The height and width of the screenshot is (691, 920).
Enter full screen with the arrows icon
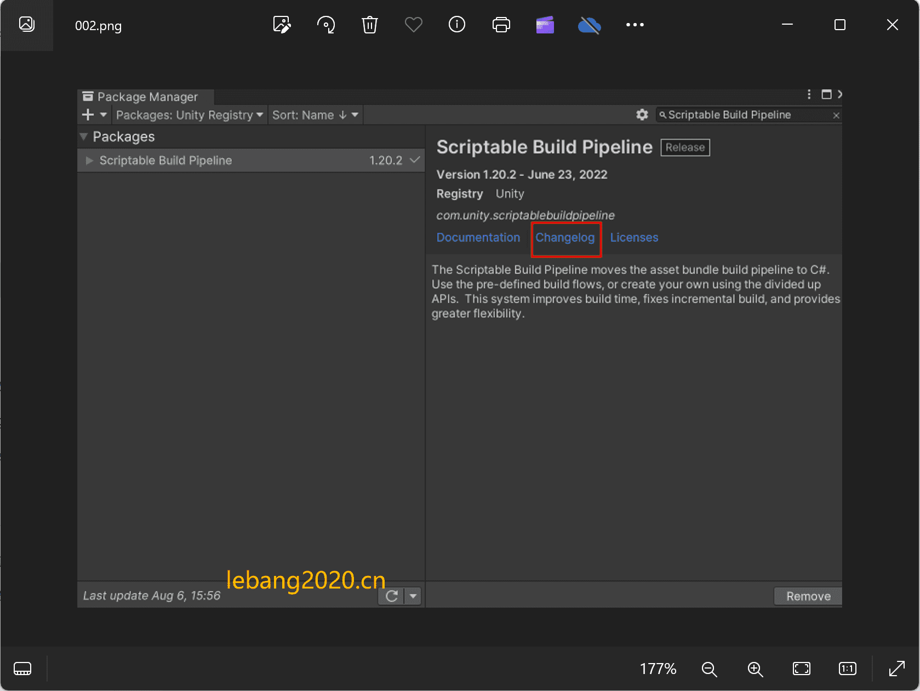click(897, 669)
